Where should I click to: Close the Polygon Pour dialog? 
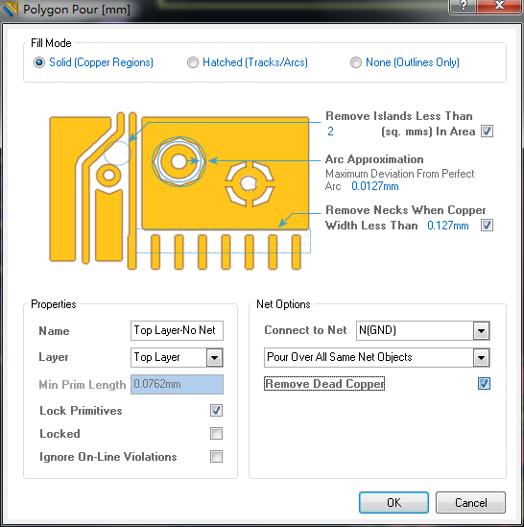click(x=499, y=6)
